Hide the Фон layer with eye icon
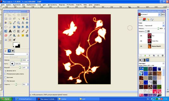Image resolution: width=169 pixels, height=101 pixels. point(141,36)
